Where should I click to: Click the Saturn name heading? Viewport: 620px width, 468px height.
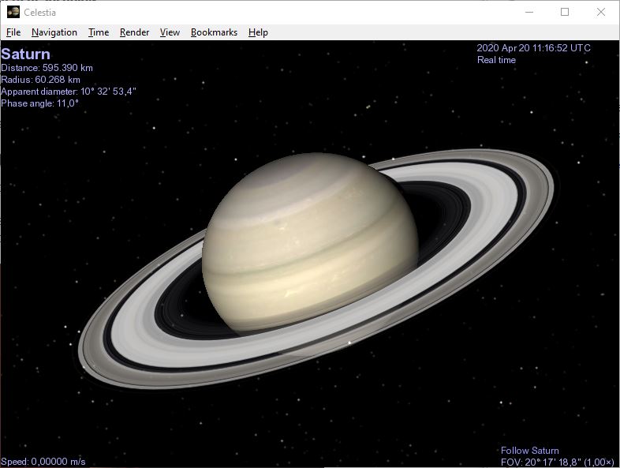pos(25,54)
